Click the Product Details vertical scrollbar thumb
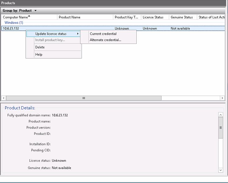 (221, 127)
